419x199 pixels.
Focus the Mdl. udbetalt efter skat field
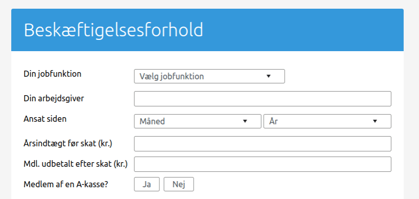pyautogui.click(x=263, y=164)
